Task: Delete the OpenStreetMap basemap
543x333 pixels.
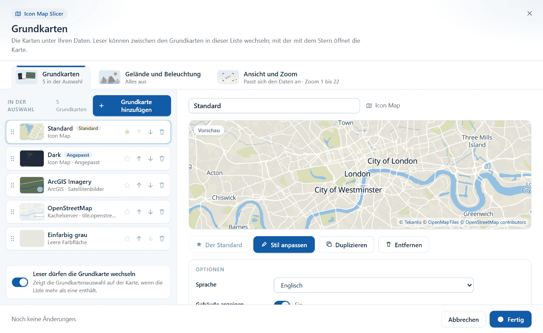Action: pyautogui.click(x=162, y=212)
